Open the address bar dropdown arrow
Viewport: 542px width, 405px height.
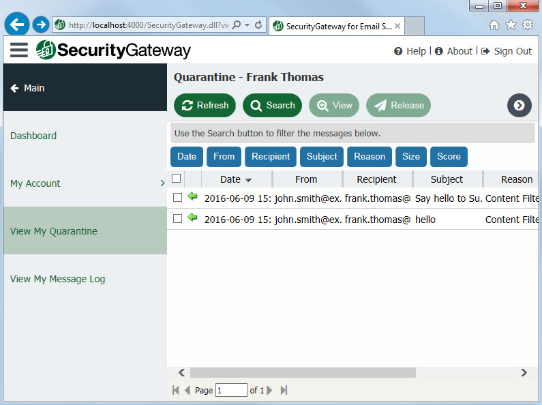coord(247,25)
